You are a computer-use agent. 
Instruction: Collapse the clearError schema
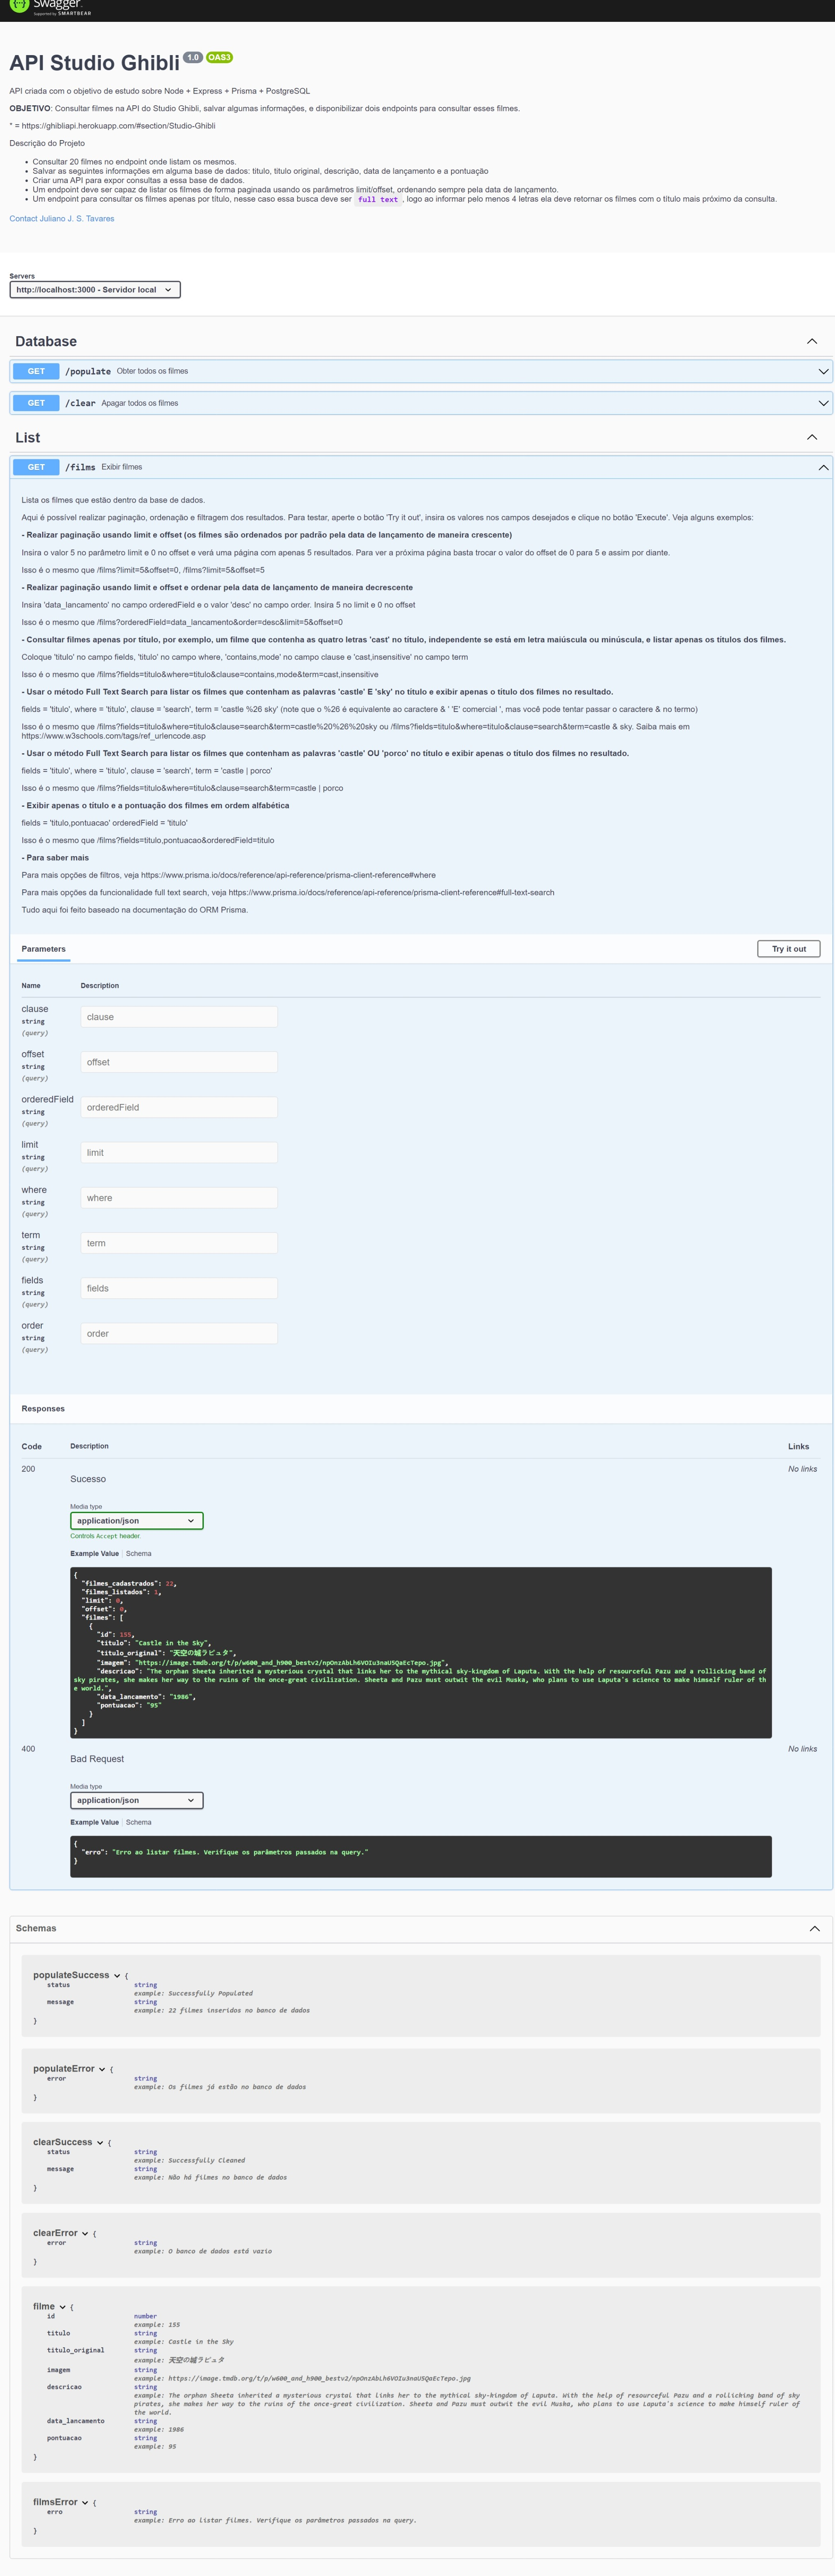coord(85,2233)
